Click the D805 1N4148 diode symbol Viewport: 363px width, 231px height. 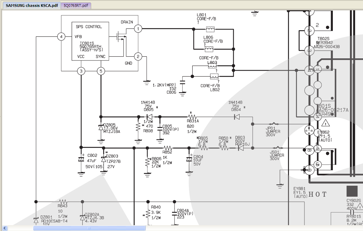(x=149, y=117)
